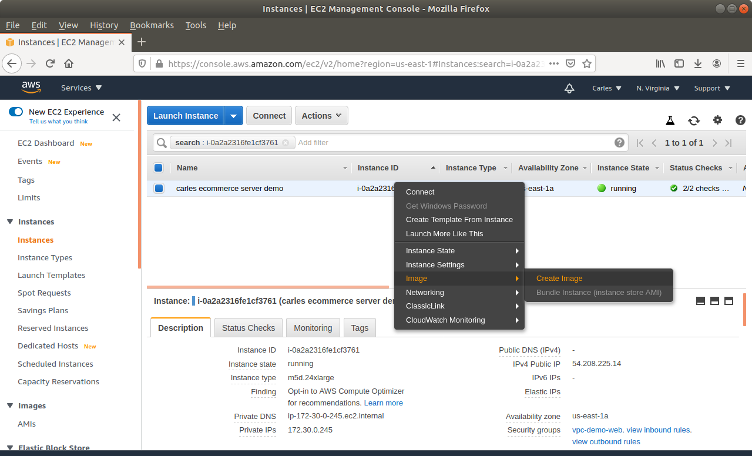
Task: Open the Firefox account icon
Action: (717, 63)
